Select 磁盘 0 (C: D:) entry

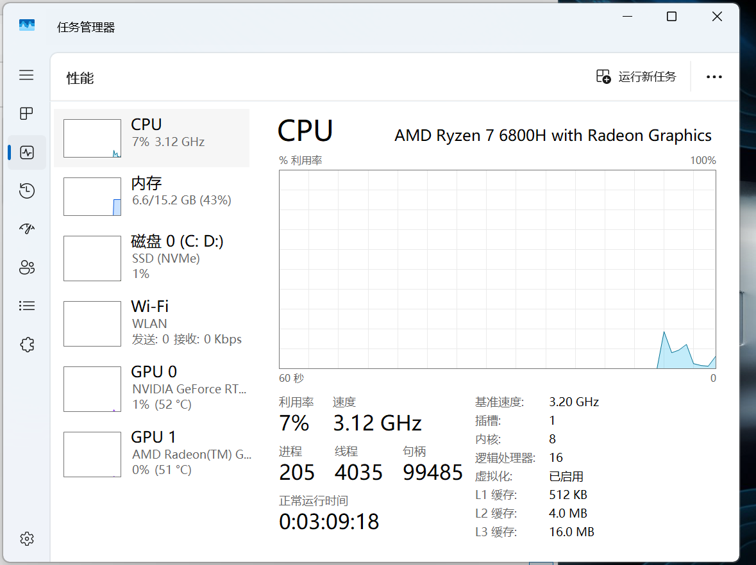pyautogui.click(x=152, y=258)
